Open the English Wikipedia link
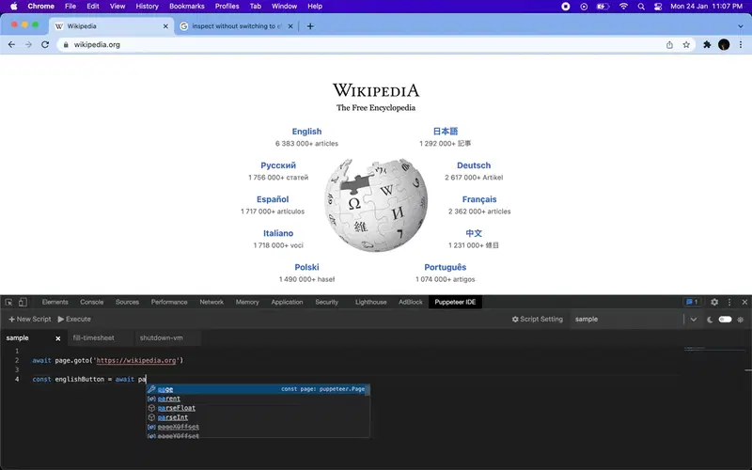Image resolution: width=752 pixels, height=470 pixels. (x=307, y=132)
